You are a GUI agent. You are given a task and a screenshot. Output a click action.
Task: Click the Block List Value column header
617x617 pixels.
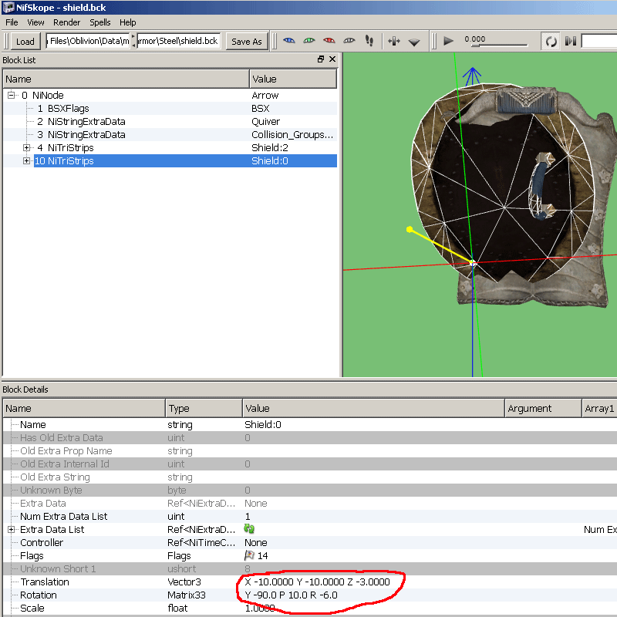point(293,79)
